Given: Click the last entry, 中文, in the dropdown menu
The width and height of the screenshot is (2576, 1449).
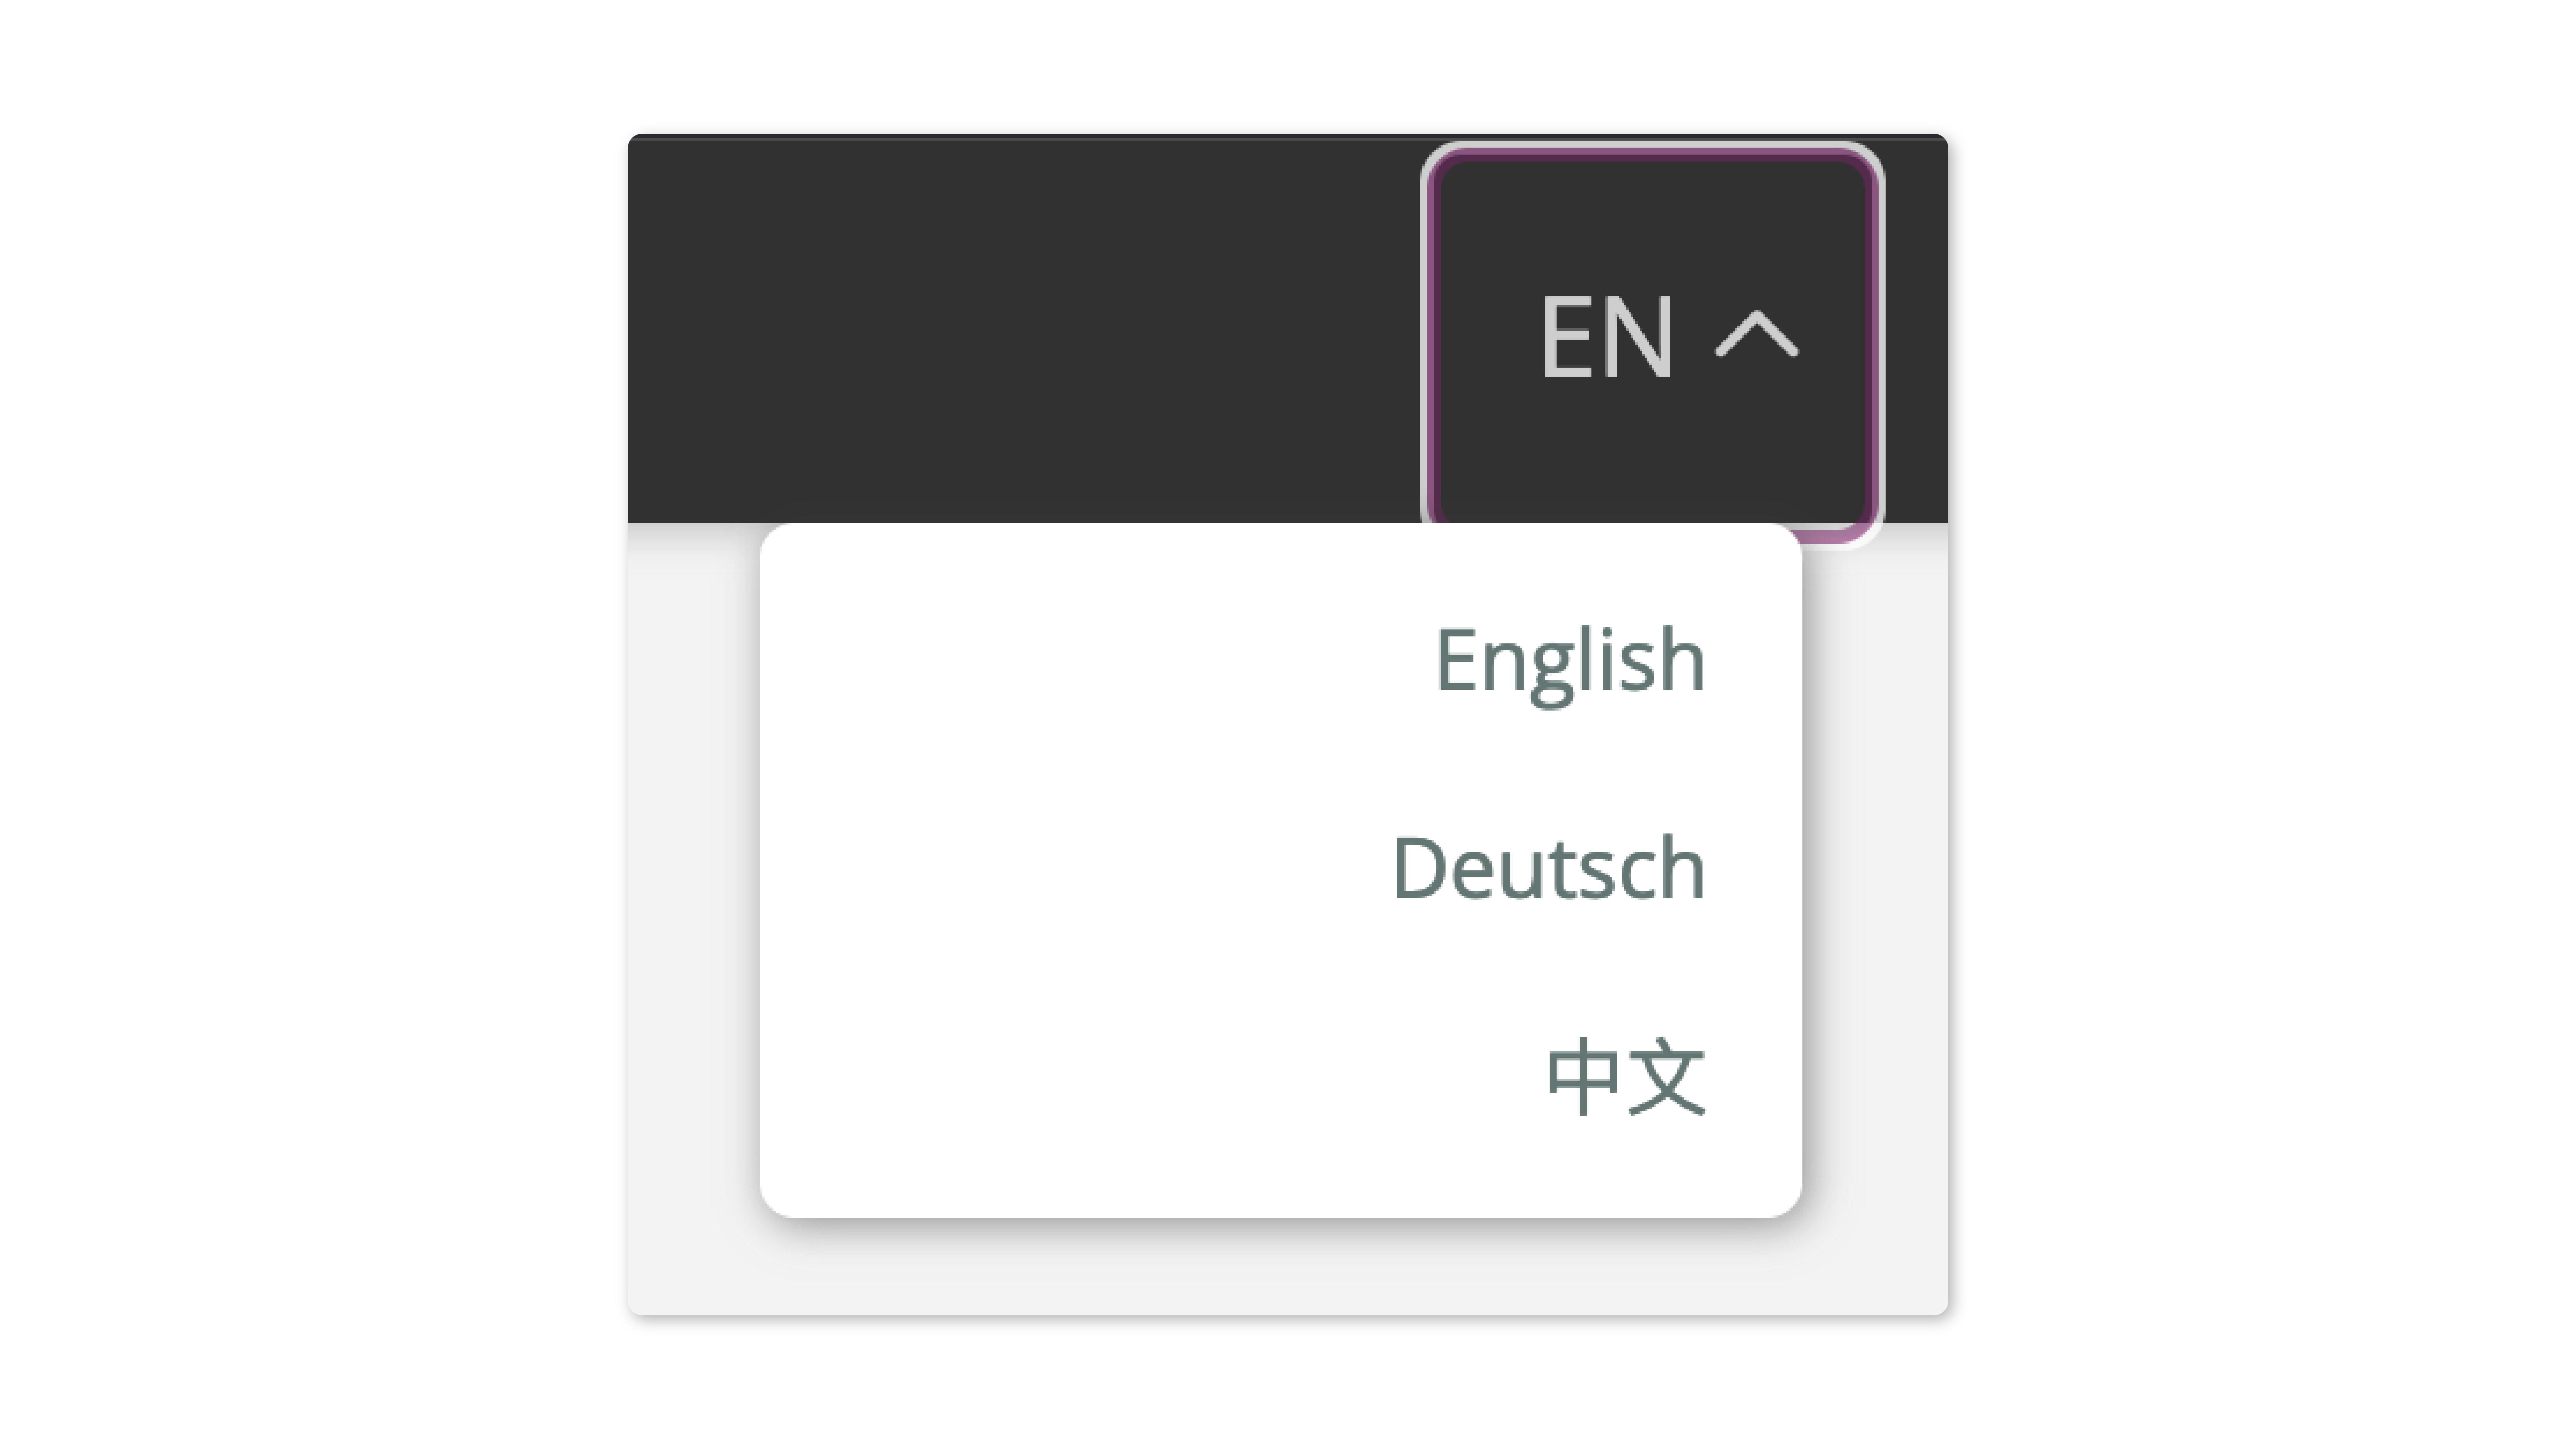Looking at the screenshot, I should coord(1625,1076).
